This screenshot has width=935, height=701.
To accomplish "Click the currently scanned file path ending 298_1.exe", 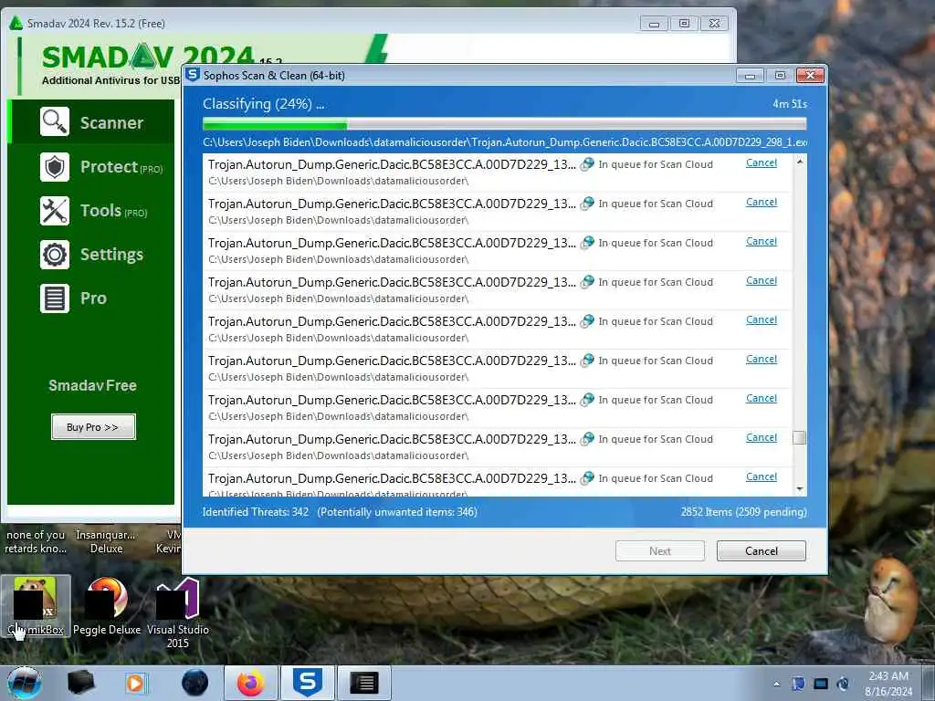I will (504, 141).
